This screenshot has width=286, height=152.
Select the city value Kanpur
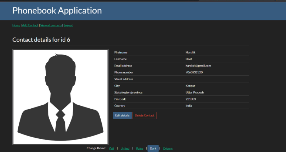[x=190, y=86]
